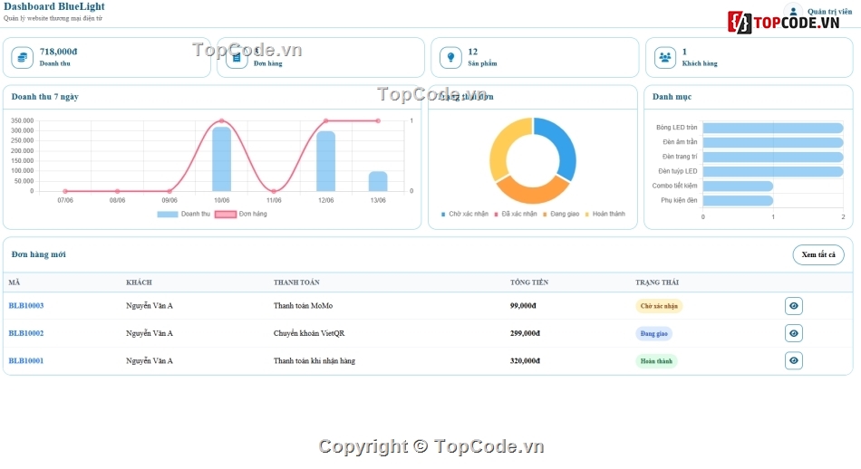This screenshot has width=861, height=469.
Task: Click the Danh mục panel heading
Action: click(x=672, y=97)
